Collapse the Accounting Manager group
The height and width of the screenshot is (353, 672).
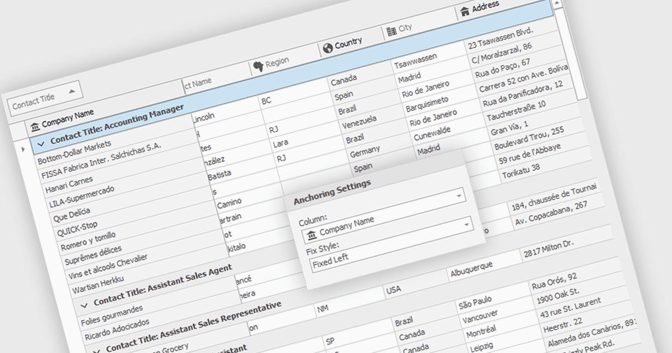point(41,143)
